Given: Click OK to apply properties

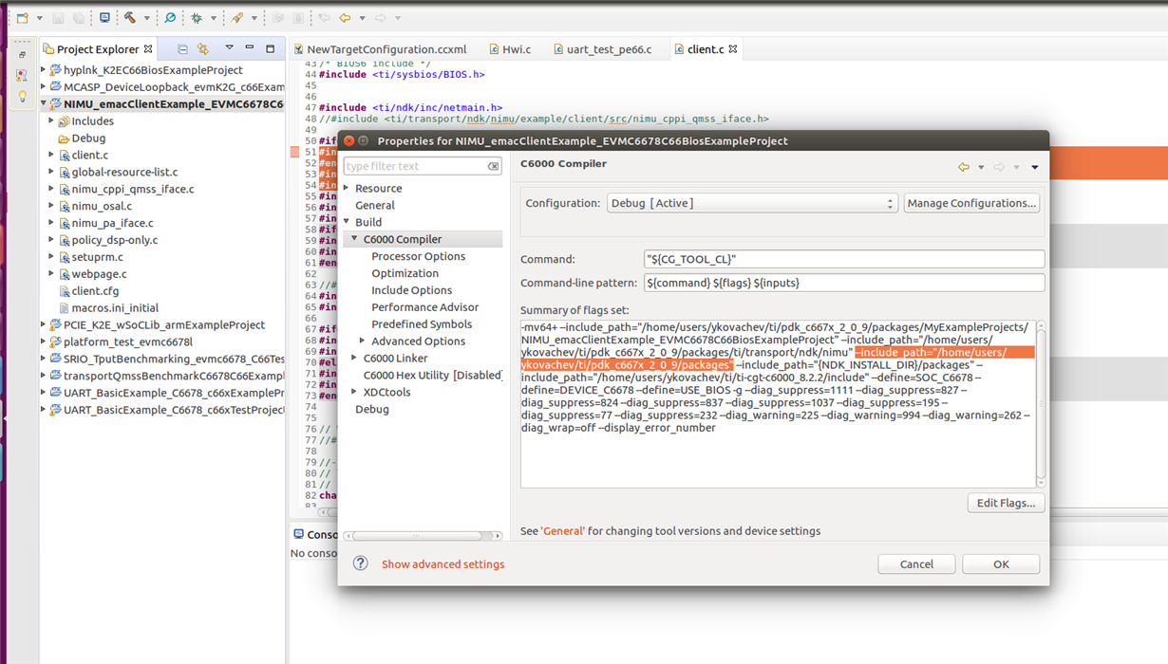Looking at the screenshot, I should (1001, 563).
